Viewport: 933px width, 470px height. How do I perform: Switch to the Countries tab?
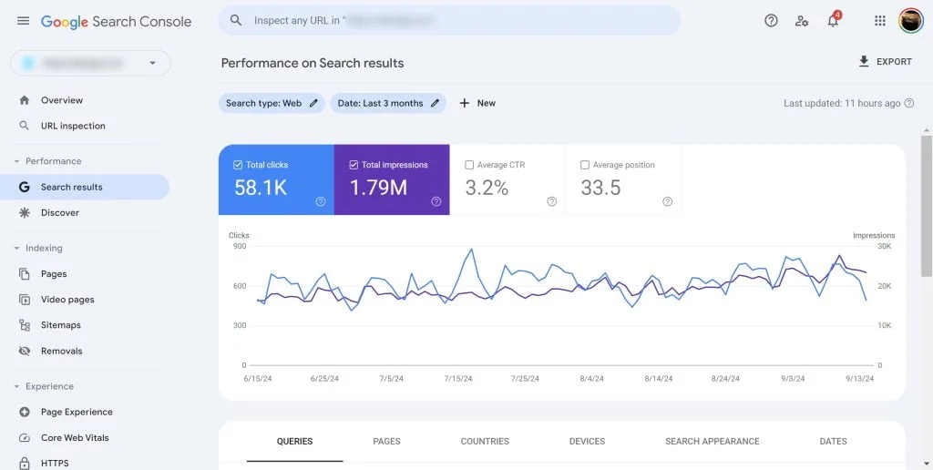pyautogui.click(x=485, y=441)
